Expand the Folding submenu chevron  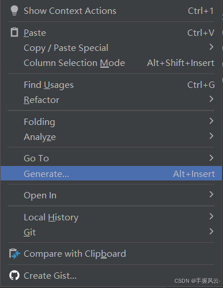(x=211, y=121)
